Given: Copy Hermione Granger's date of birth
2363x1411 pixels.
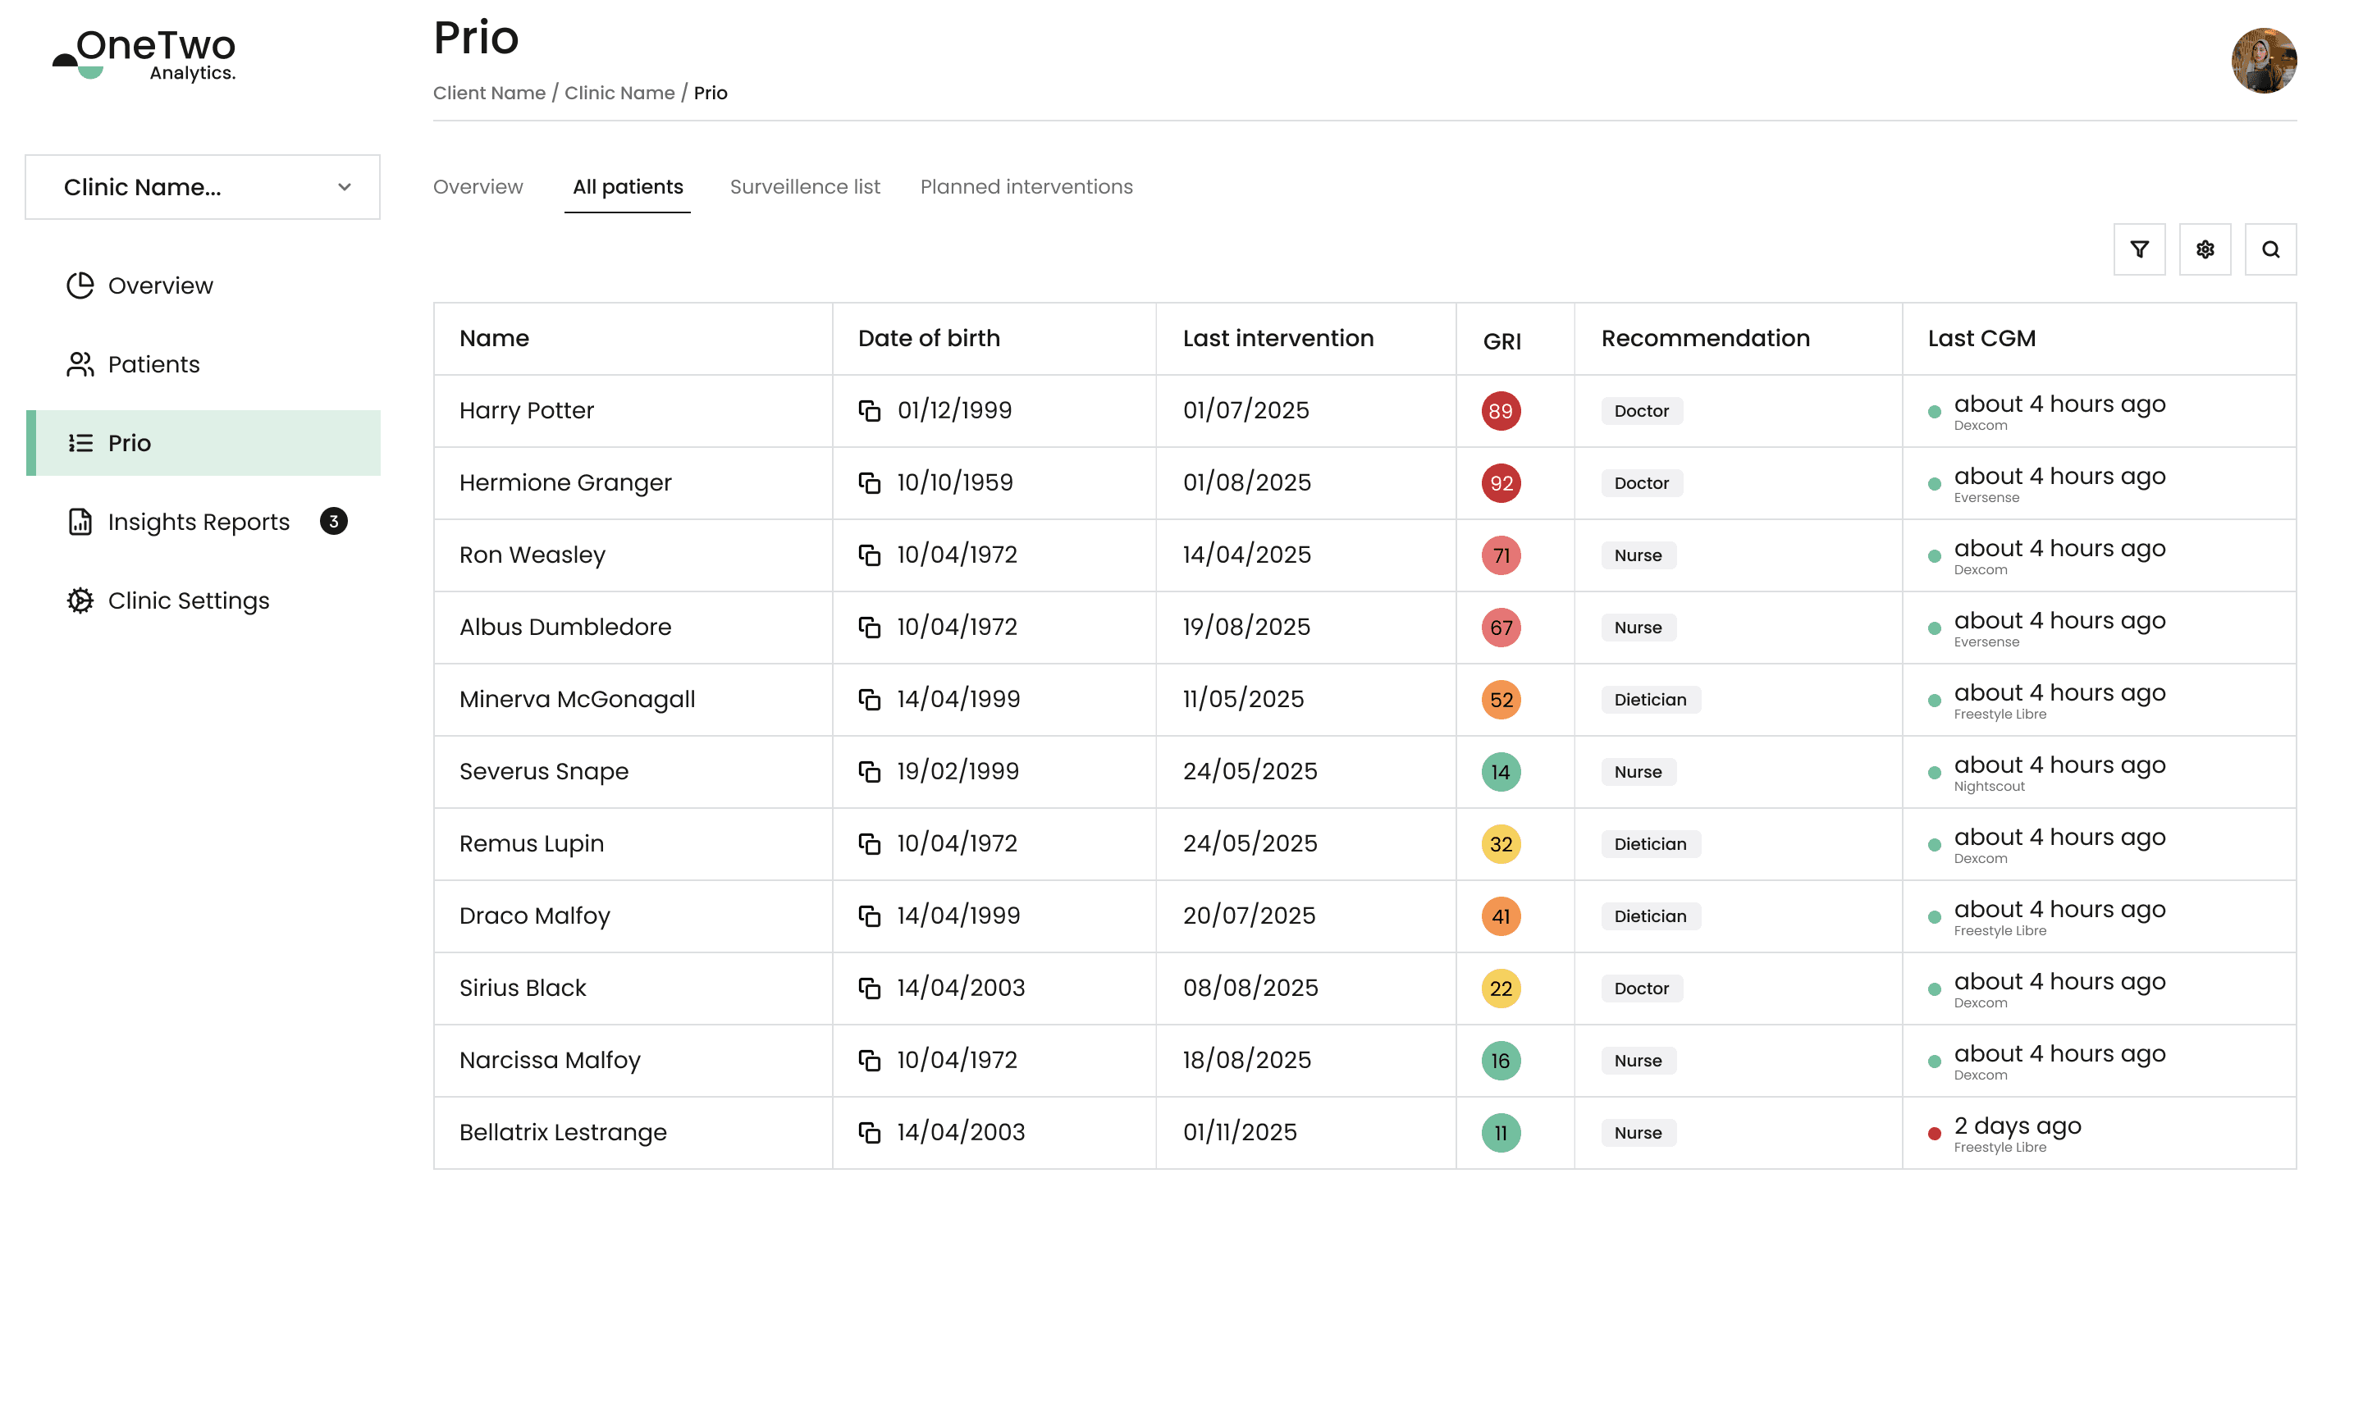Looking at the screenshot, I should (x=869, y=483).
